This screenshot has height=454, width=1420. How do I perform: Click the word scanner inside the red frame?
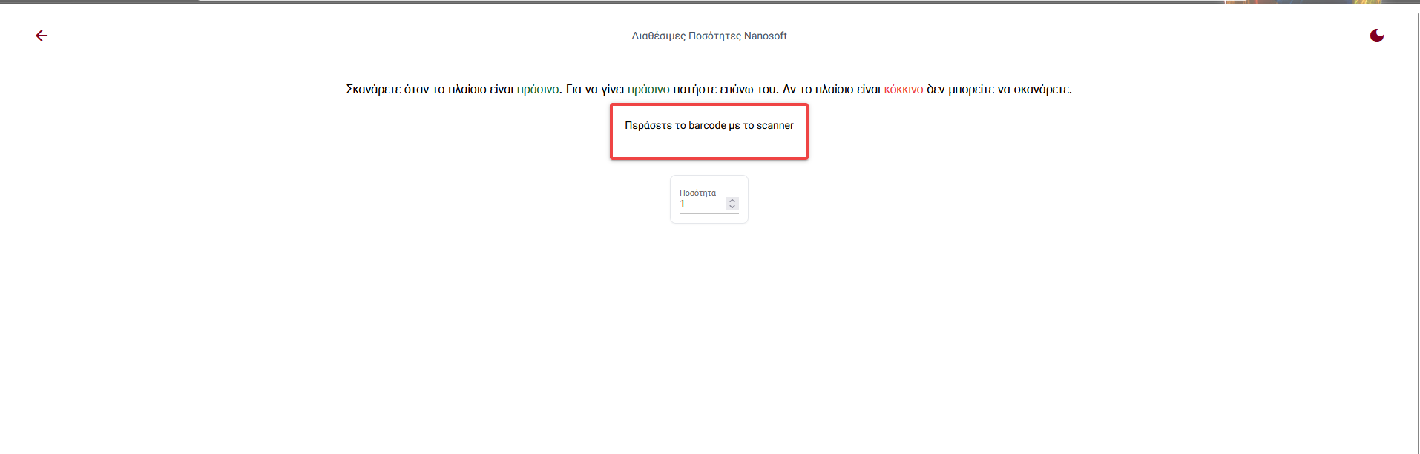775,126
